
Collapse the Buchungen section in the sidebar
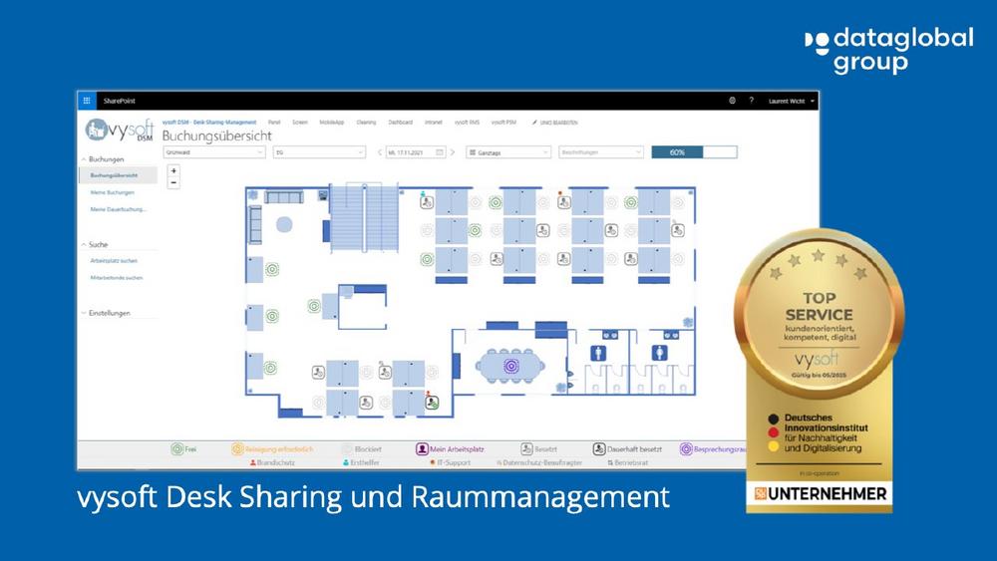coord(84,159)
